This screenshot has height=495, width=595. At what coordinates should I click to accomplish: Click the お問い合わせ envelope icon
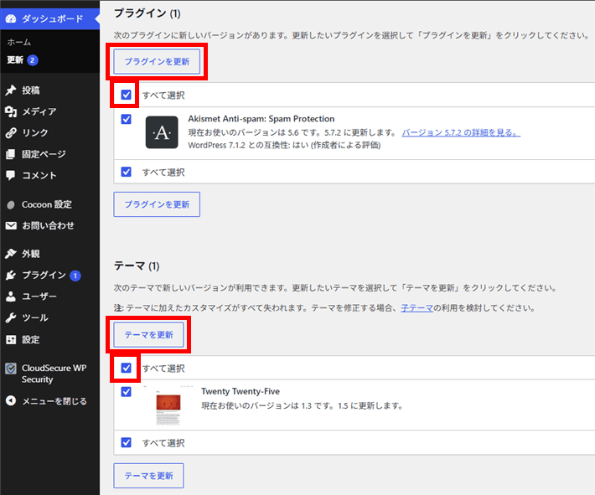pos(11,225)
